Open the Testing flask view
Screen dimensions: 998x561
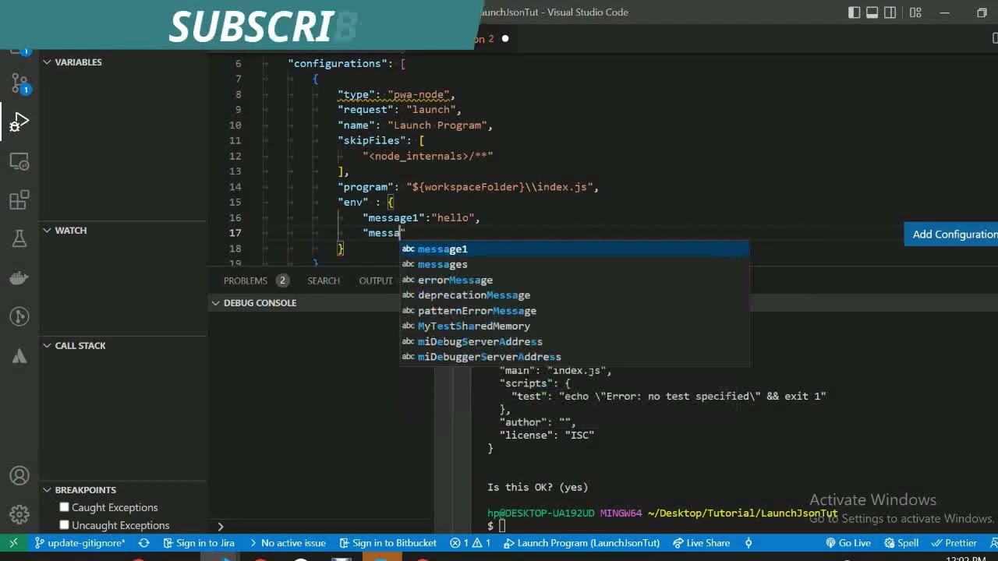(19, 239)
